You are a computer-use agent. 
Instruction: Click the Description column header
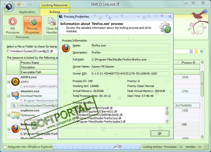coord(39,67)
